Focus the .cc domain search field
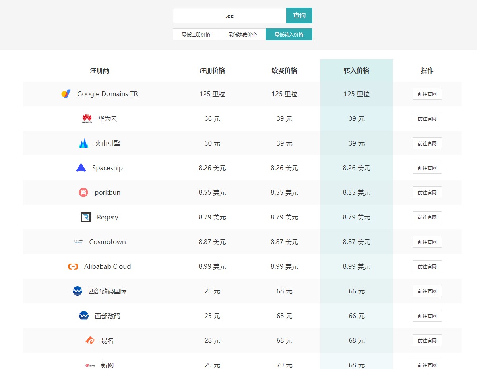 [229, 16]
